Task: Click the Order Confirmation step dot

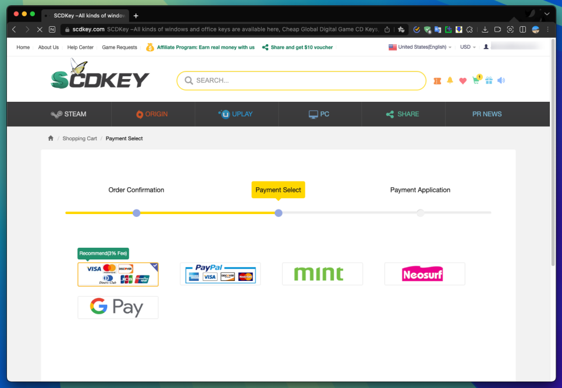Action: click(x=136, y=213)
